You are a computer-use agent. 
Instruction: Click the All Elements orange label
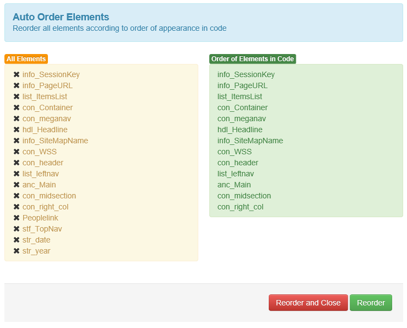click(x=26, y=59)
